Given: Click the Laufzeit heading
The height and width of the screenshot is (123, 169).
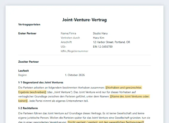Looking at the screenshot, I should pos(24,71).
